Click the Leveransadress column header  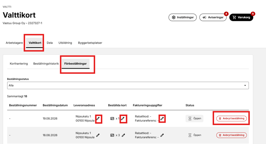[x=84, y=105]
